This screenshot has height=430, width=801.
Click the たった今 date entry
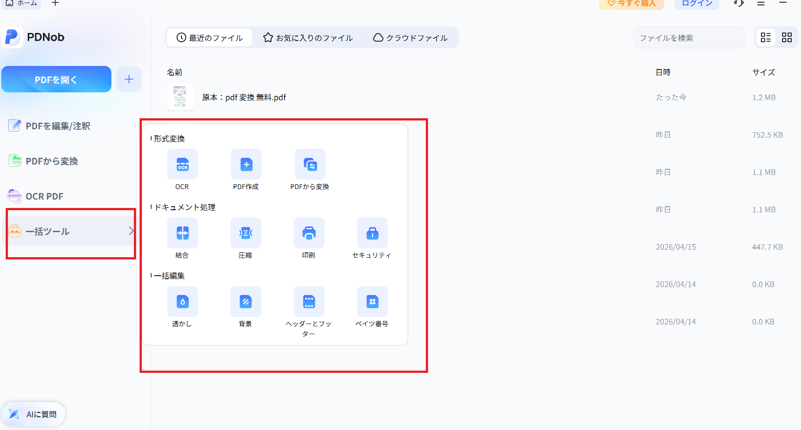click(x=671, y=97)
